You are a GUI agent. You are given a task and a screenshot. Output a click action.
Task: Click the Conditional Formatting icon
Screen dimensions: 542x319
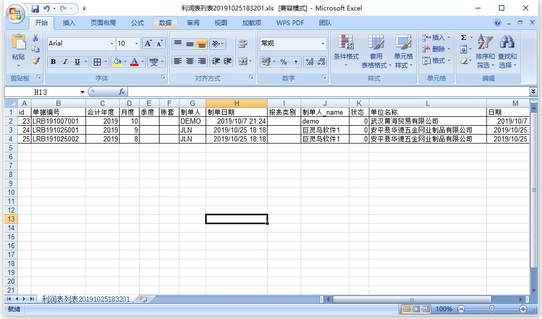click(x=346, y=51)
